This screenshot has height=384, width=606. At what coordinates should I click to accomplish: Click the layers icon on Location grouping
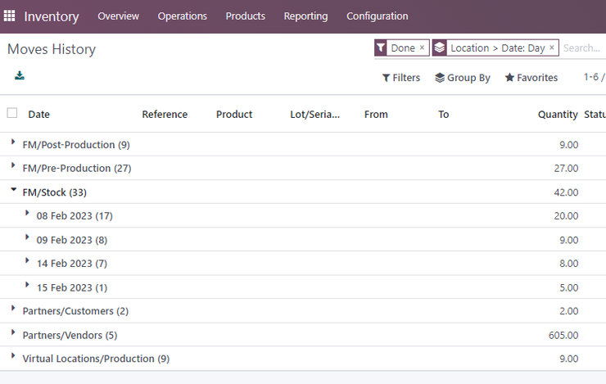point(440,48)
